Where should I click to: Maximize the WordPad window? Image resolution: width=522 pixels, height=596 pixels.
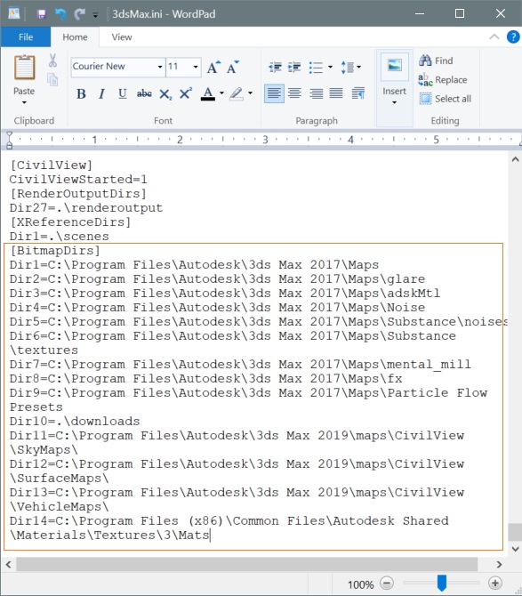click(460, 13)
